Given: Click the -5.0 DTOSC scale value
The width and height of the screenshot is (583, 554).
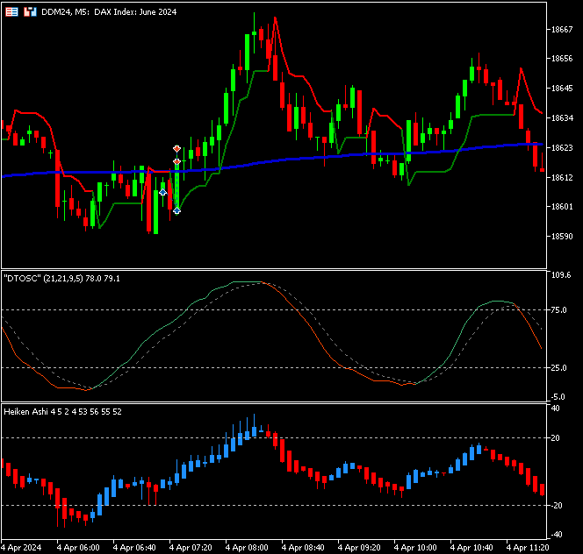Looking at the screenshot, I should point(558,397).
